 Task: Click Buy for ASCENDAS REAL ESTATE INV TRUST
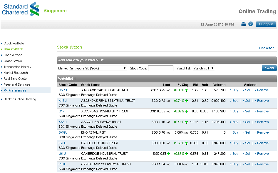point(235,101)
